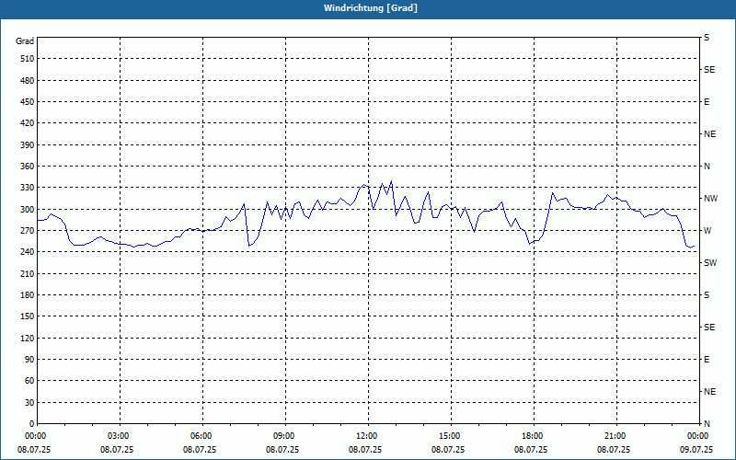This screenshot has height=460, width=736.
Task: Click the SW compass label on the right axis
Action: coord(710,263)
